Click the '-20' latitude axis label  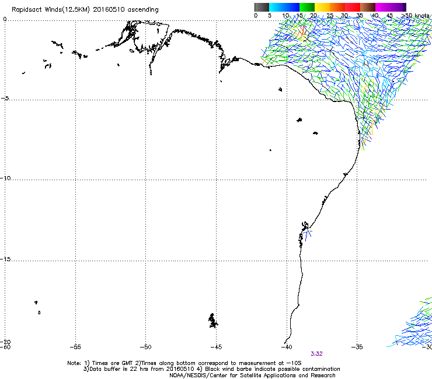5,342
